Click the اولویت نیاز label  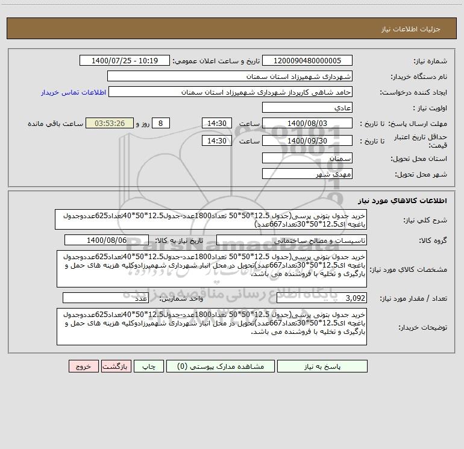[x=430, y=108]
